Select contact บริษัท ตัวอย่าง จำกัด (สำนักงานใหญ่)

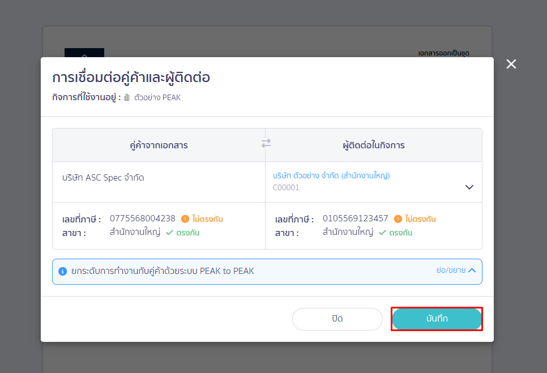tap(331, 175)
